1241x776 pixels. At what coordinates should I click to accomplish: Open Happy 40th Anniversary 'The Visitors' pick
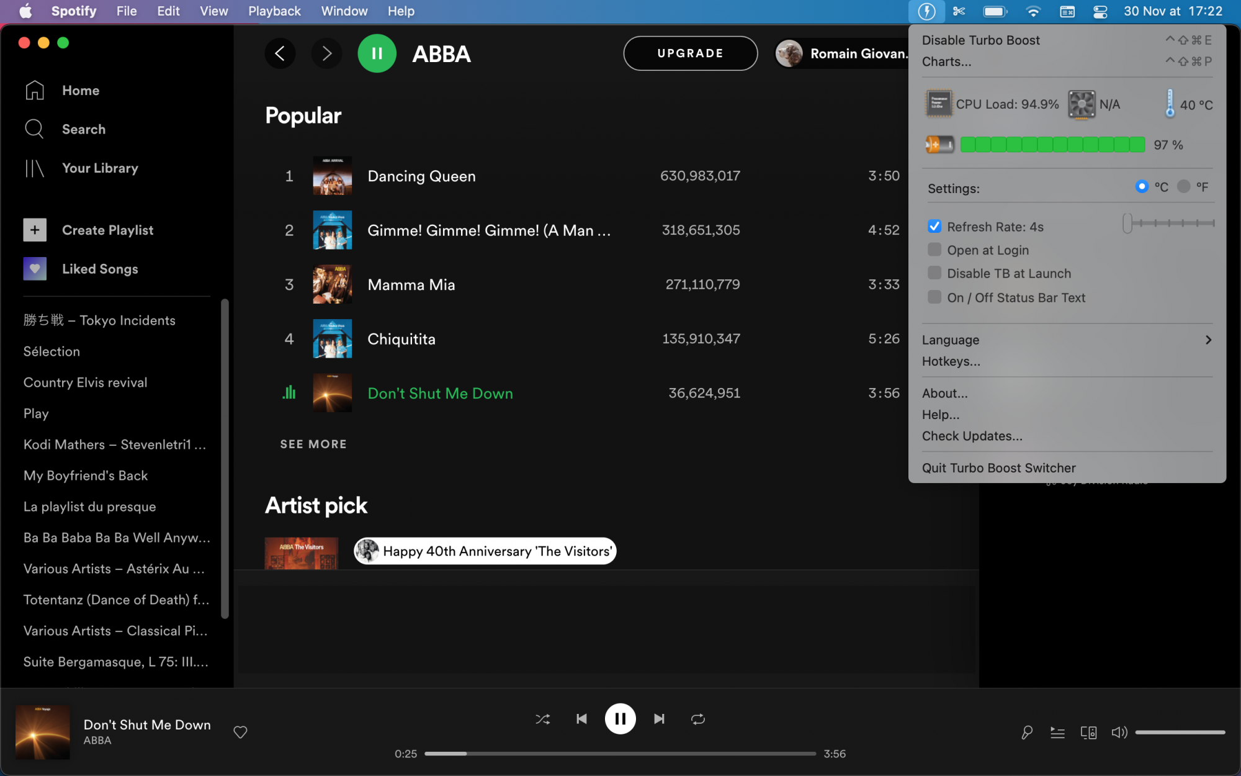tap(485, 551)
